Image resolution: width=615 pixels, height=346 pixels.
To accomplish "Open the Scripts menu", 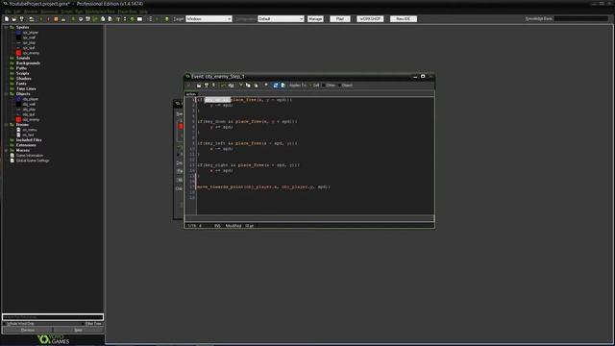I will tap(66, 12).
